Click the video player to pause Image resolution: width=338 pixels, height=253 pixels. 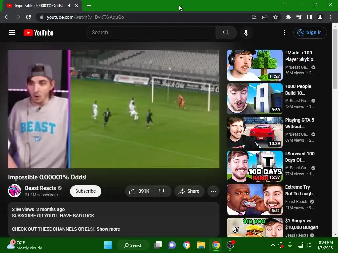(114, 109)
